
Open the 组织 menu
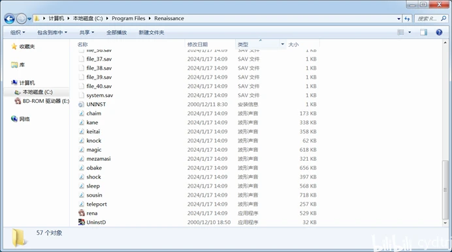(18, 33)
